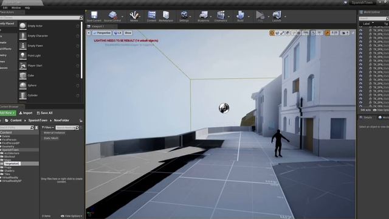Open Content Browser View Options
This screenshot has height=219, width=389.
(x=72, y=216)
